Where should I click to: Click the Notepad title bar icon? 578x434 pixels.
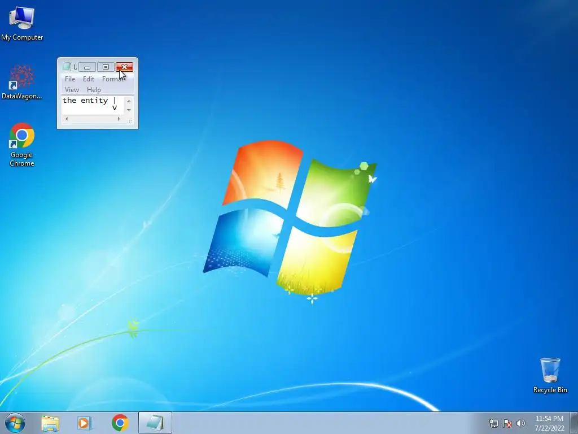tap(67, 67)
